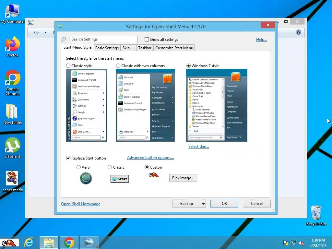Screen dimensions: 332x249
Task: Choose the Classic start button option
Action: click(110, 167)
